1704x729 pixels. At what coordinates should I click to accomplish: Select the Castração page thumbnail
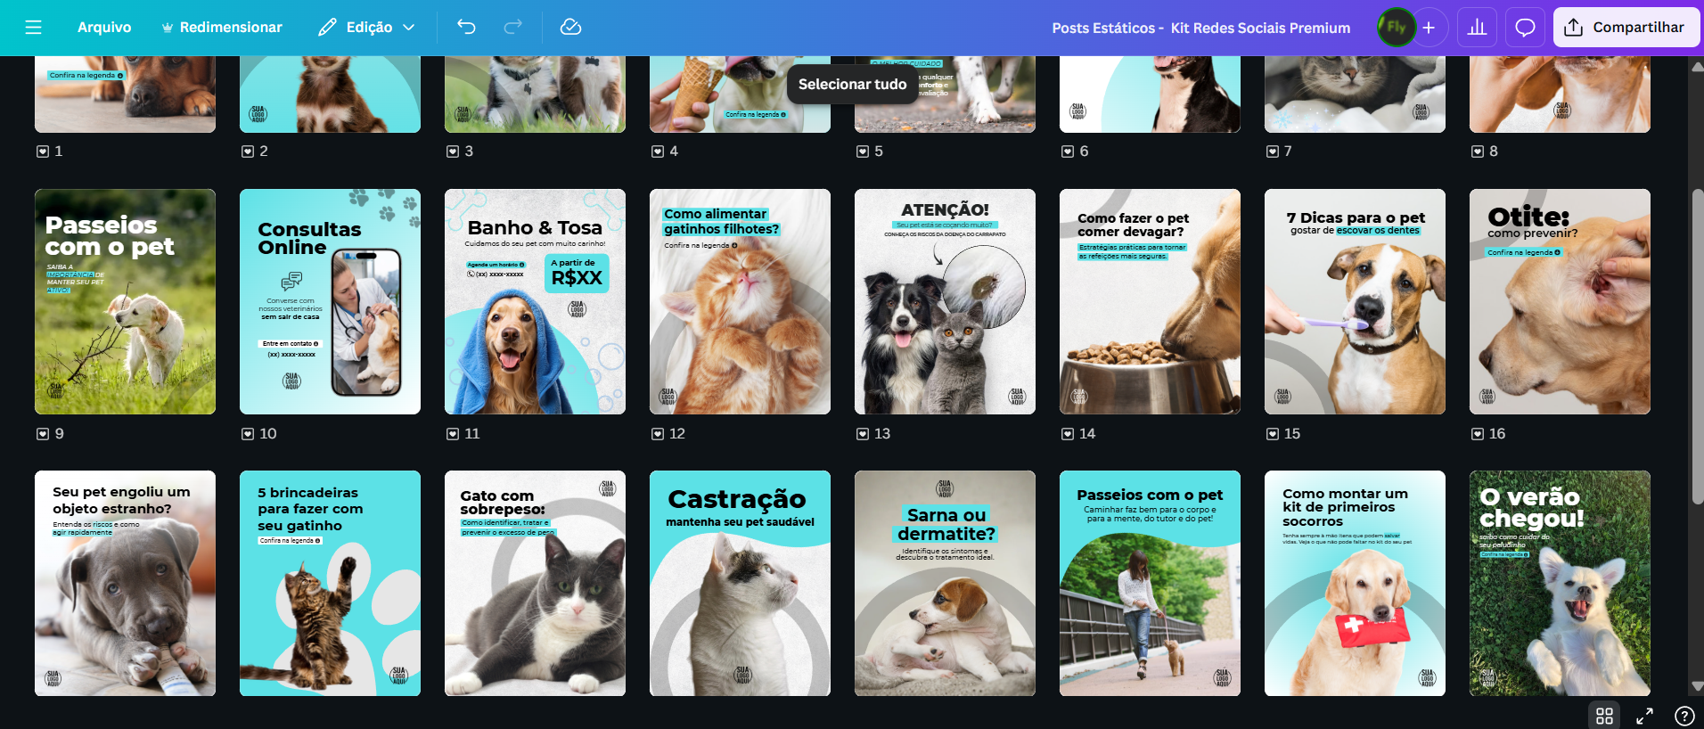[740, 583]
